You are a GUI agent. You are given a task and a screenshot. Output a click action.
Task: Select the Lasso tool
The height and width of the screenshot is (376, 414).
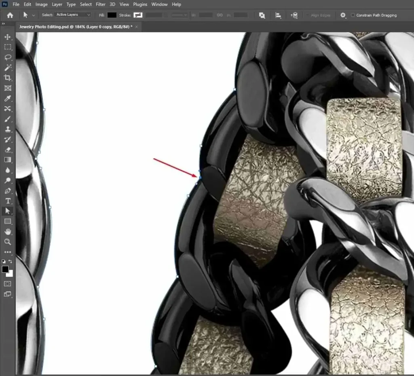8,57
